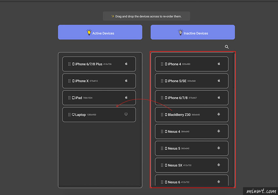Select the "BlackBerry Z30" device name

[x=179, y=115]
